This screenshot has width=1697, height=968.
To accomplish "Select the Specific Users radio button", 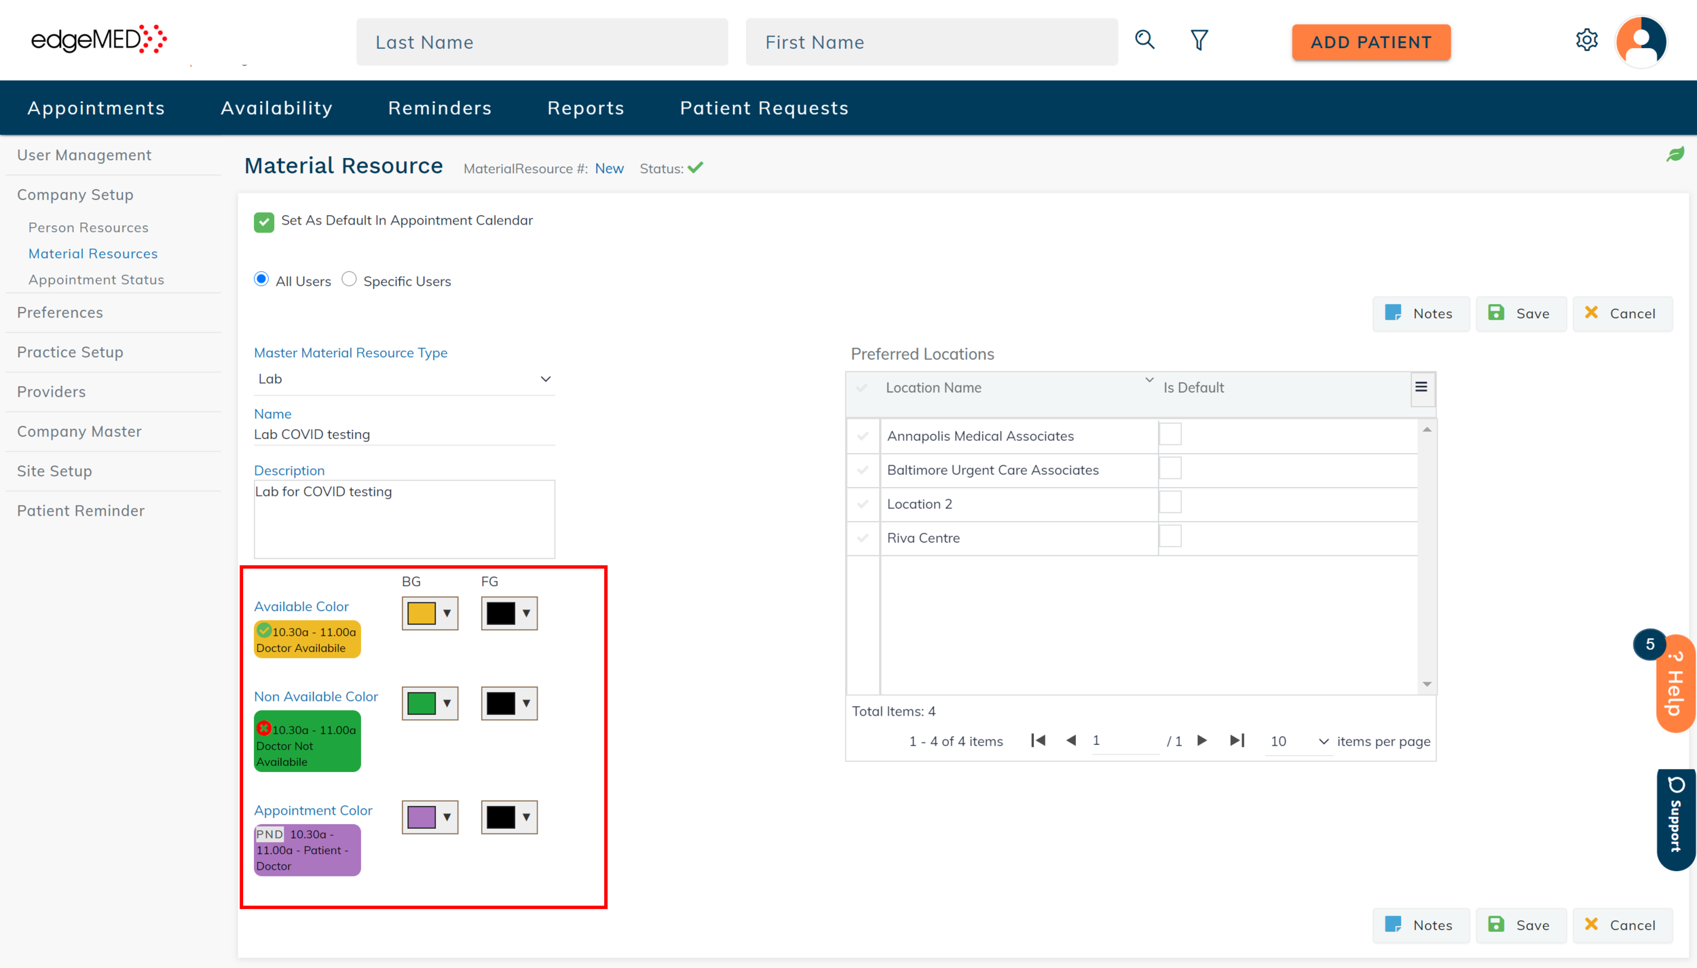I will point(349,279).
